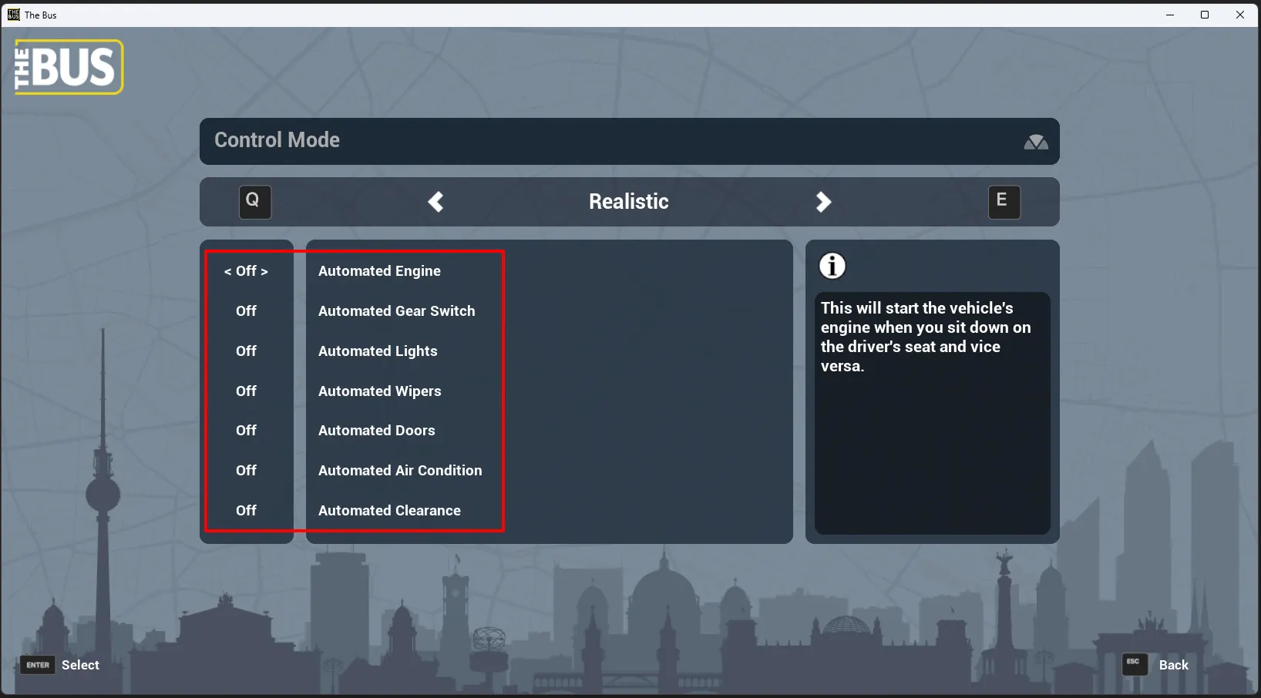Viewport: 1261px width, 698px height.
Task: Select the Automated Doors option
Action: [377, 431]
